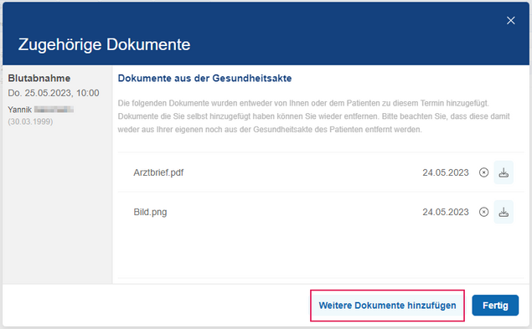Image resolution: width=532 pixels, height=329 pixels.
Task: Click the Arztbrief.pdf date 24.05.2023
Action: [x=446, y=172]
